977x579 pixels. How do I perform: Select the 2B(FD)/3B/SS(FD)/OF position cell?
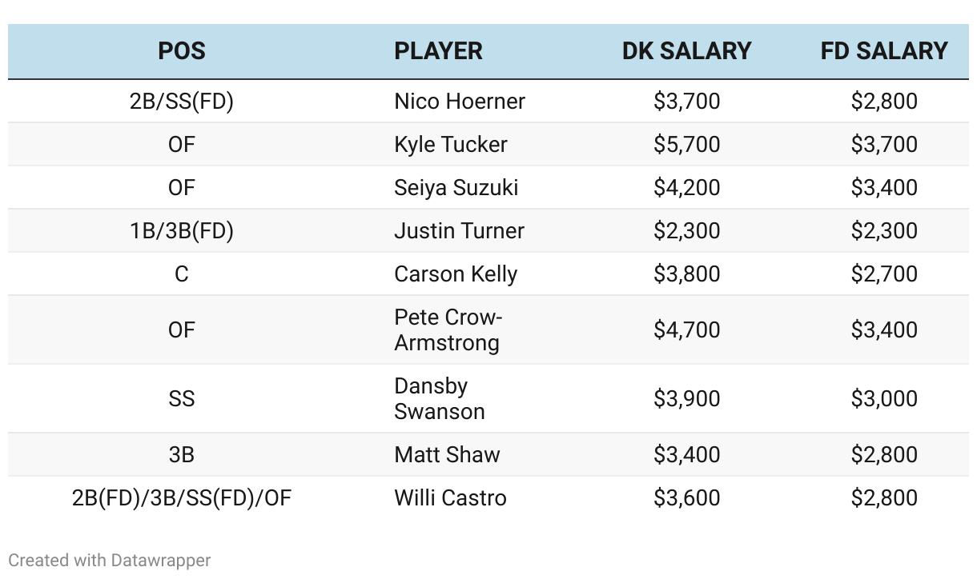point(182,498)
